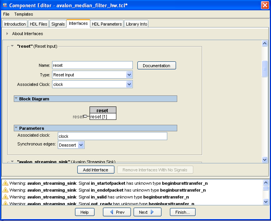Collapse the avalon_streaming_sink interface section
Screen dimensions: 271x221
[x=12, y=161]
